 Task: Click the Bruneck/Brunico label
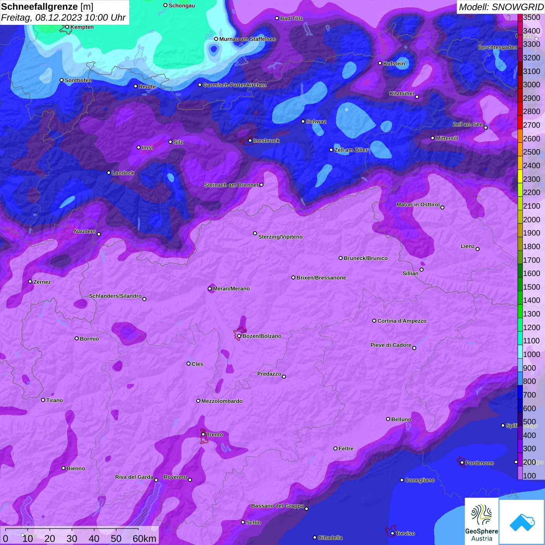click(x=366, y=258)
